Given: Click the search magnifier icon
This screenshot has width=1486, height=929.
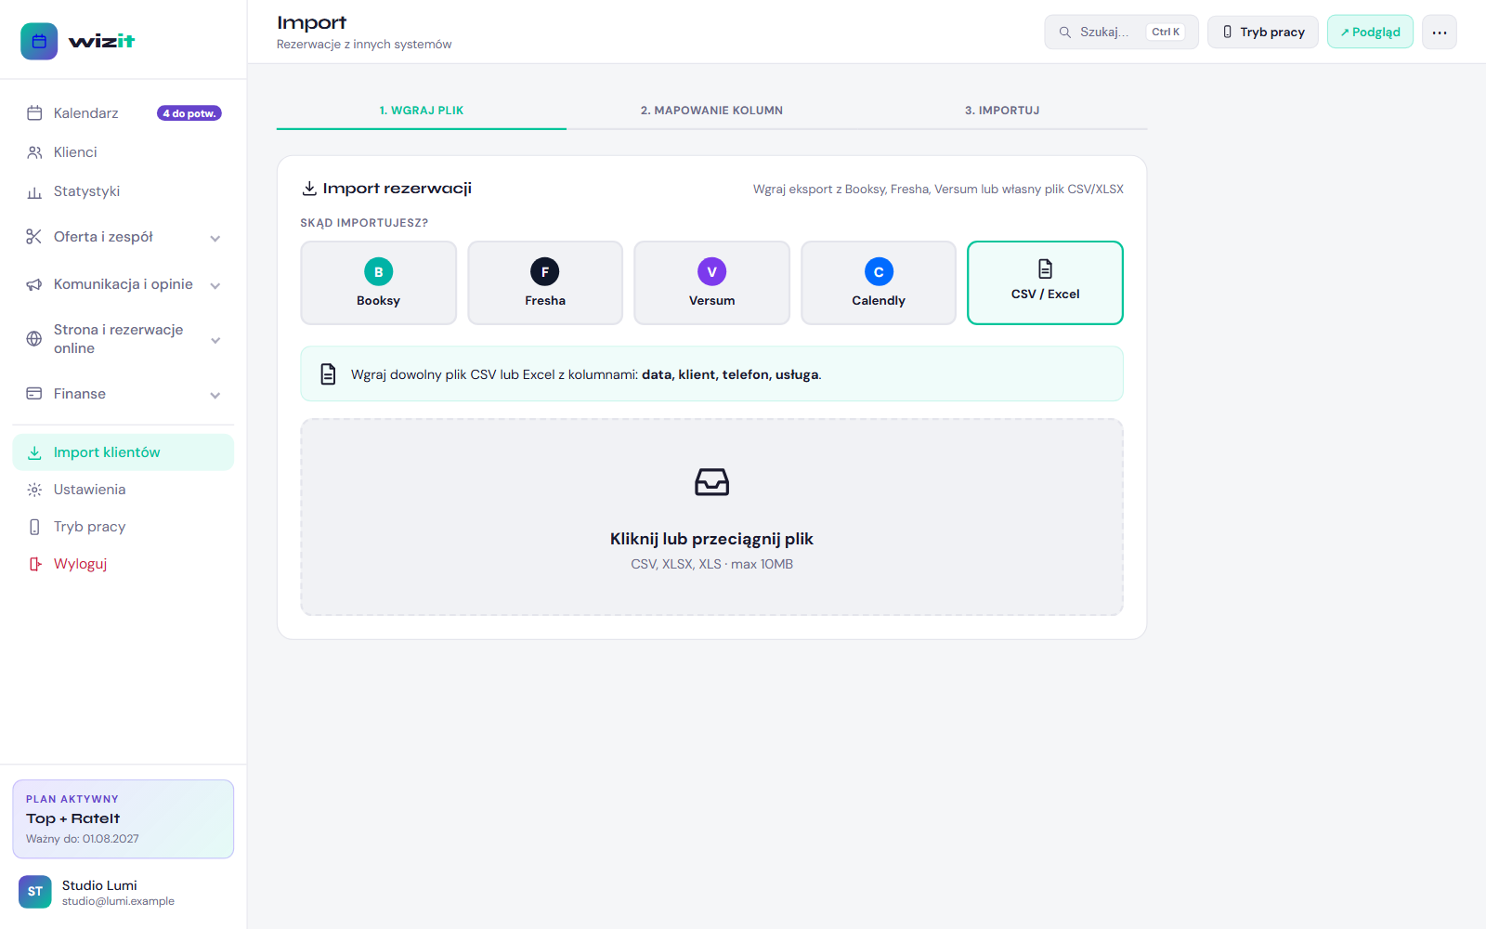Looking at the screenshot, I should (x=1065, y=32).
